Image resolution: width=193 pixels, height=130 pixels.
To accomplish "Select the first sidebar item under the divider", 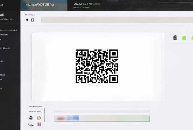I will (9, 30).
